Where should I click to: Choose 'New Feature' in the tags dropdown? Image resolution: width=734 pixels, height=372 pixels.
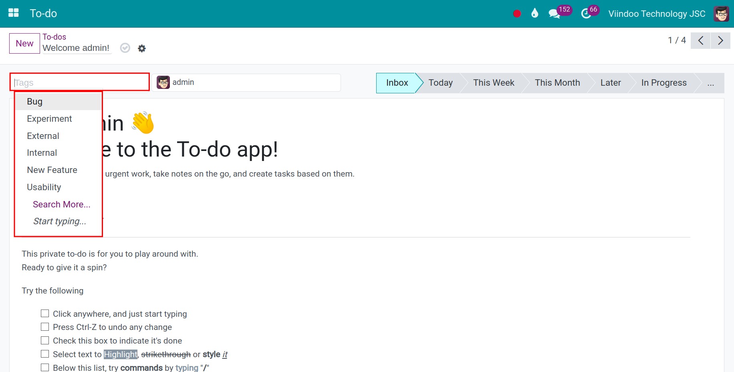(52, 170)
